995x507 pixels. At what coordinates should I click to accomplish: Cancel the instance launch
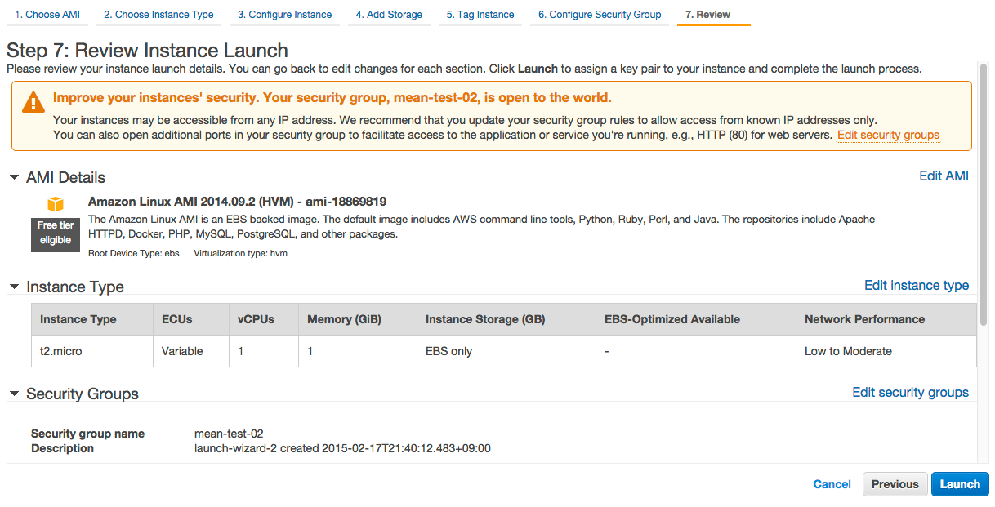[832, 484]
